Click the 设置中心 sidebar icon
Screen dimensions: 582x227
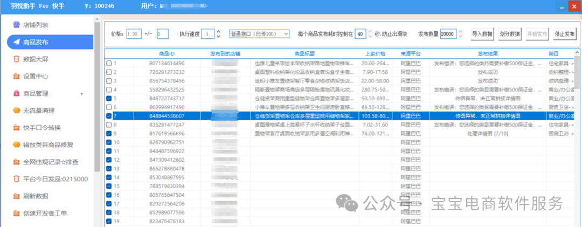16,77
